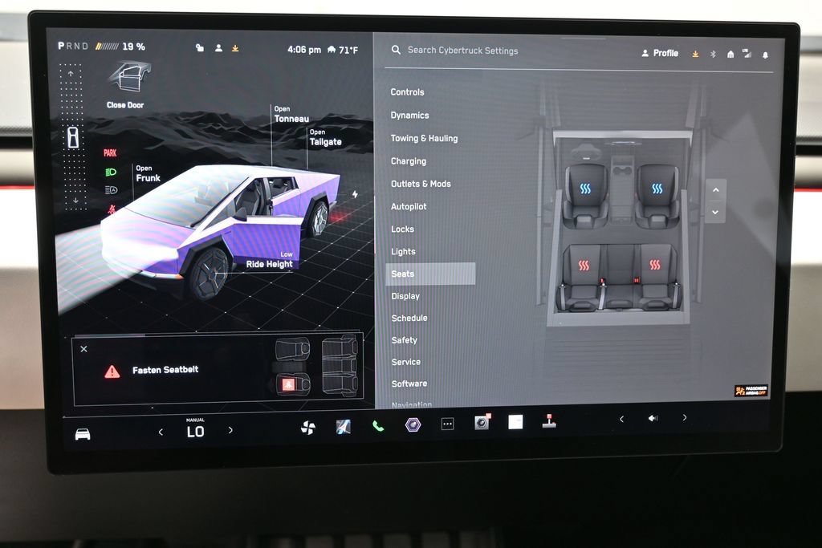Open the purple hexagon app in dock
822x548 pixels.
click(413, 425)
